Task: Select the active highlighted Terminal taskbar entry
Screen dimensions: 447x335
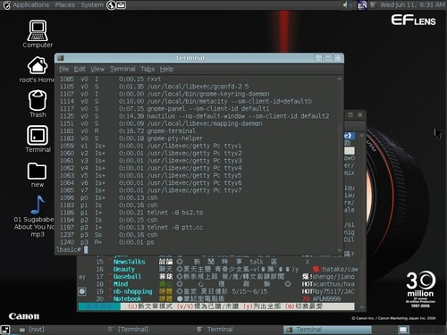Action: [x=327, y=330]
